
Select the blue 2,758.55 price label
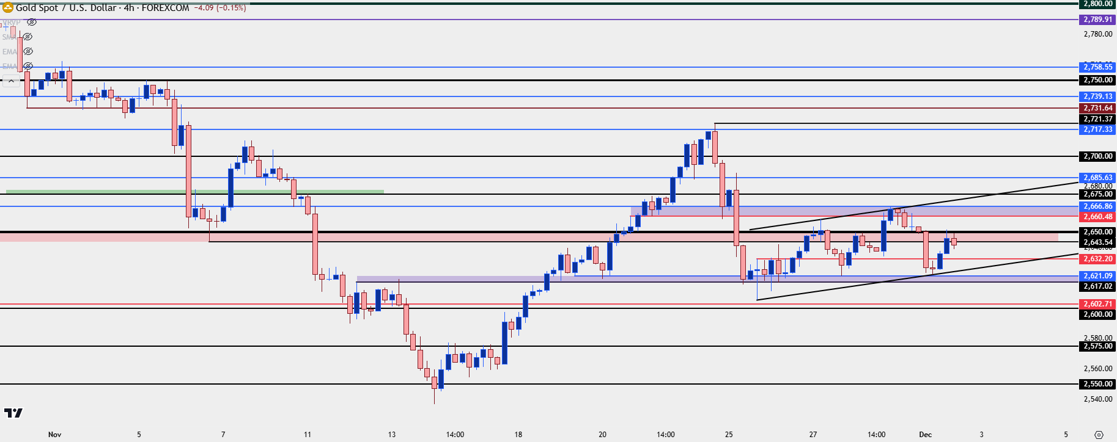(x=1098, y=67)
